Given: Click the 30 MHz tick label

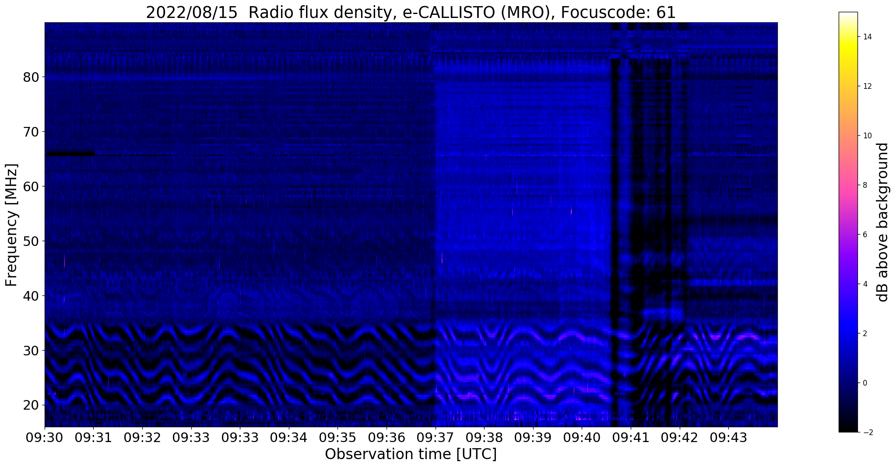Looking at the screenshot, I should click(31, 351).
